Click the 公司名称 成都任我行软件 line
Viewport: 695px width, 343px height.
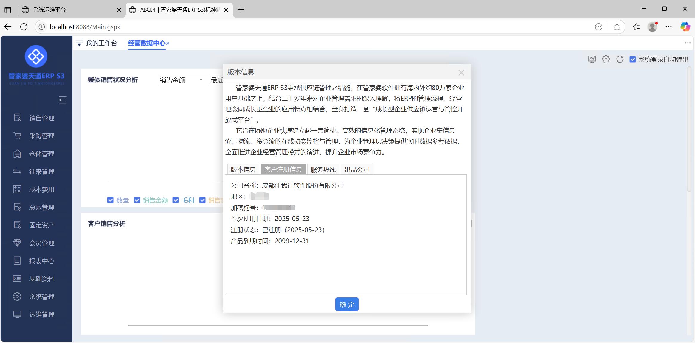point(287,185)
